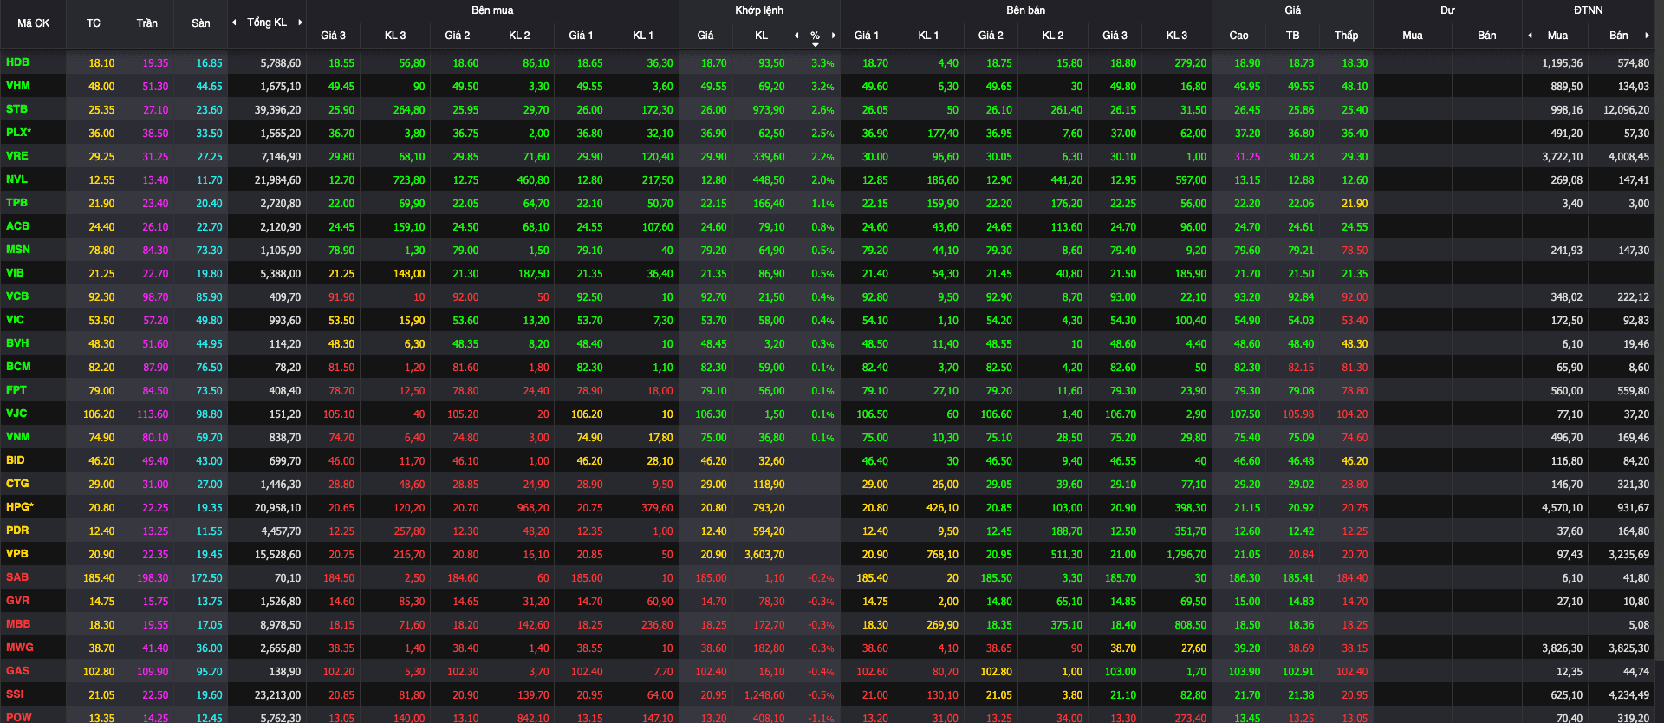Click the Dư group header
This screenshot has width=1664, height=723.
tap(1447, 10)
